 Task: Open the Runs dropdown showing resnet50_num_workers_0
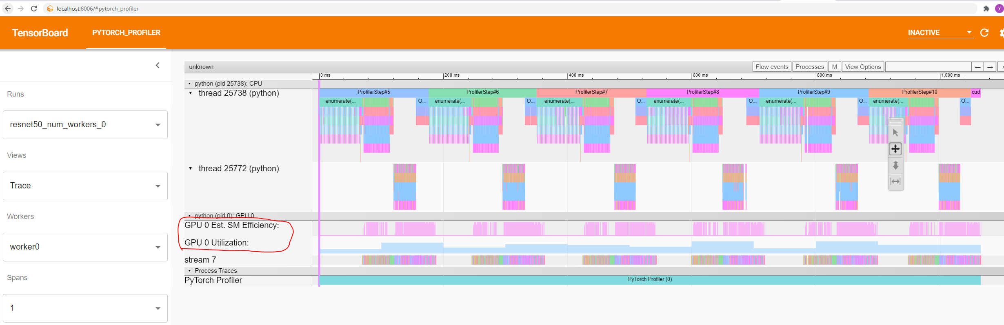85,125
